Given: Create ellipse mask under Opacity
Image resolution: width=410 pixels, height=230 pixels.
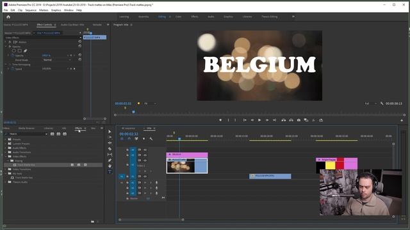Looking at the screenshot, I should pos(14,51).
